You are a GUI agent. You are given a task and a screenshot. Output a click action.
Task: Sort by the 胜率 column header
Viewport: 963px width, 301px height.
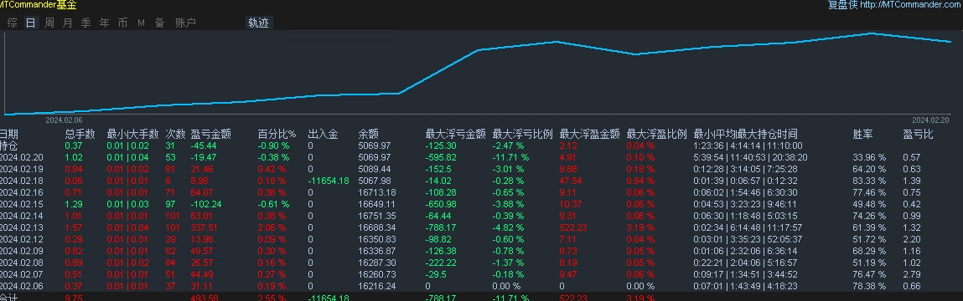tap(863, 135)
